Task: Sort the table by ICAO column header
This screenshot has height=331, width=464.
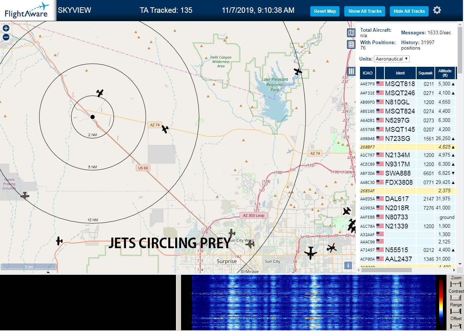Action: (368, 73)
